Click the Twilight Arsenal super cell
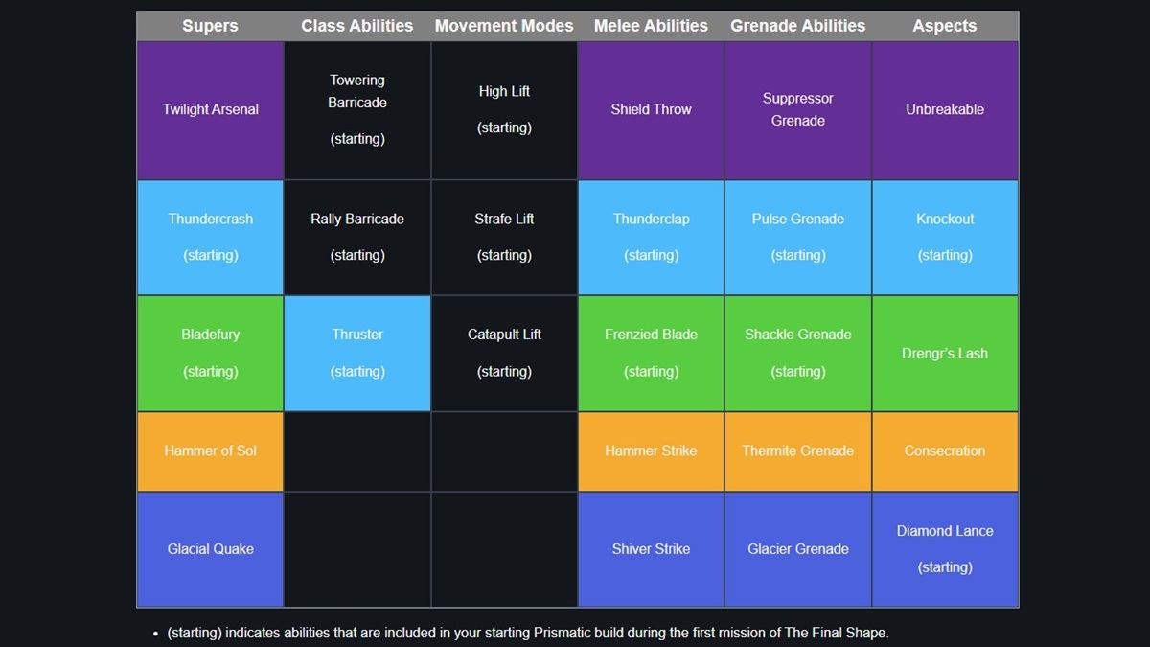This screenshot has height=647, width=1150. click(211, 110)
